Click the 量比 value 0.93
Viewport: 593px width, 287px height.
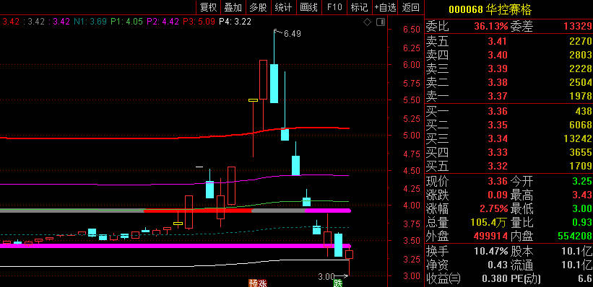[x=581, y=222]
